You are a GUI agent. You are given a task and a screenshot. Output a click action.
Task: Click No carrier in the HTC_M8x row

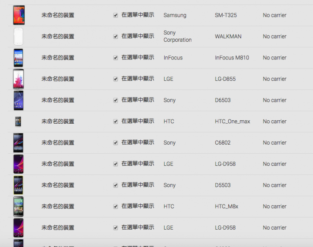point(275,207)
